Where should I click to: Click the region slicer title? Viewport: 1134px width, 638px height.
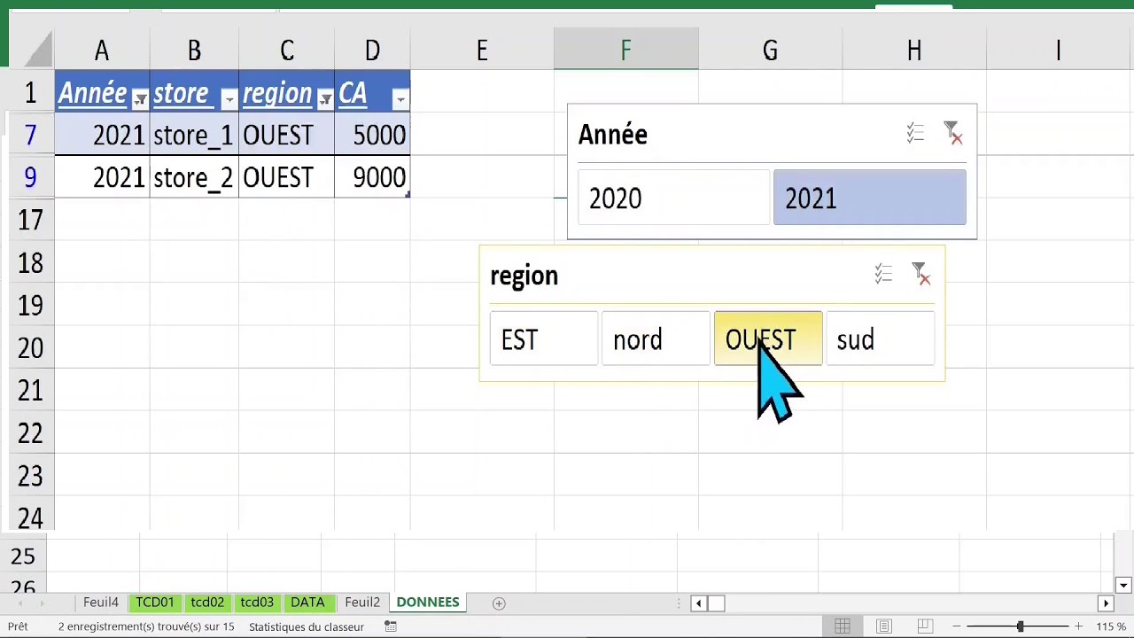(x=524, y=276)
